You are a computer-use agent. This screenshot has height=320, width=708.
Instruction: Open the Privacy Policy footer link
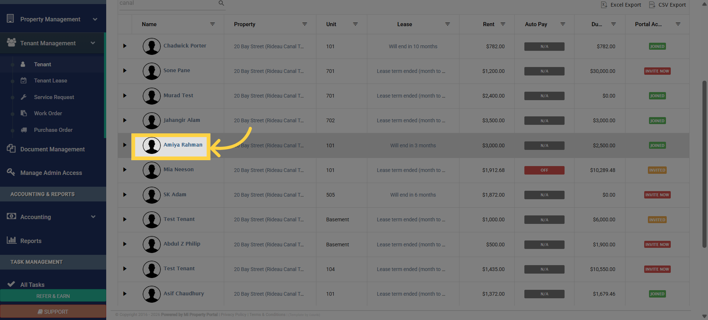[233, 315]
